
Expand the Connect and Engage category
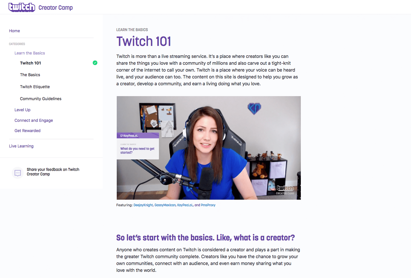[x=34, y=120]
